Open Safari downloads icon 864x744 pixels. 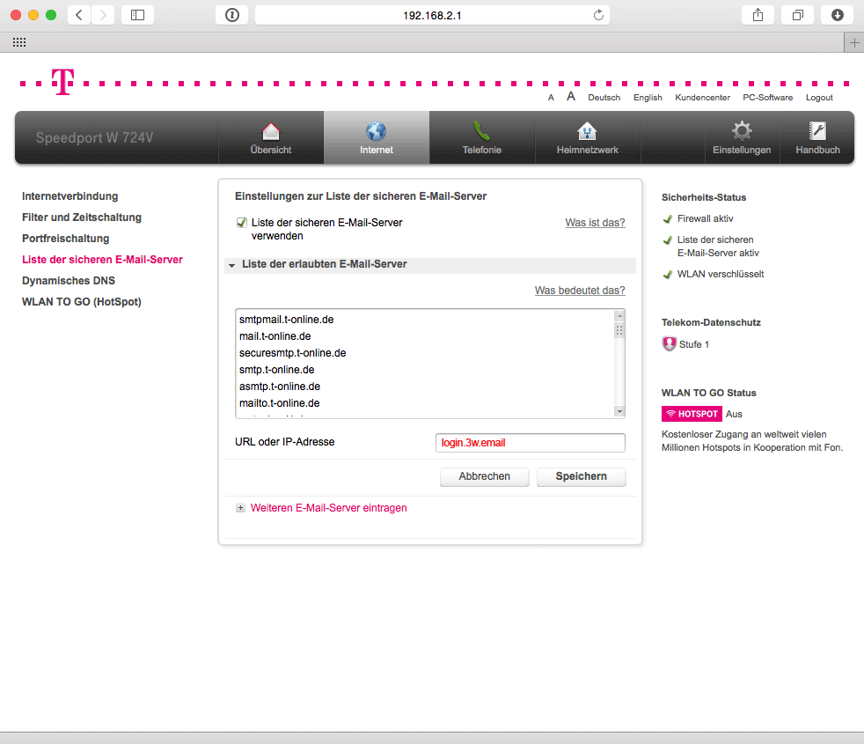[x=837, y=15]
